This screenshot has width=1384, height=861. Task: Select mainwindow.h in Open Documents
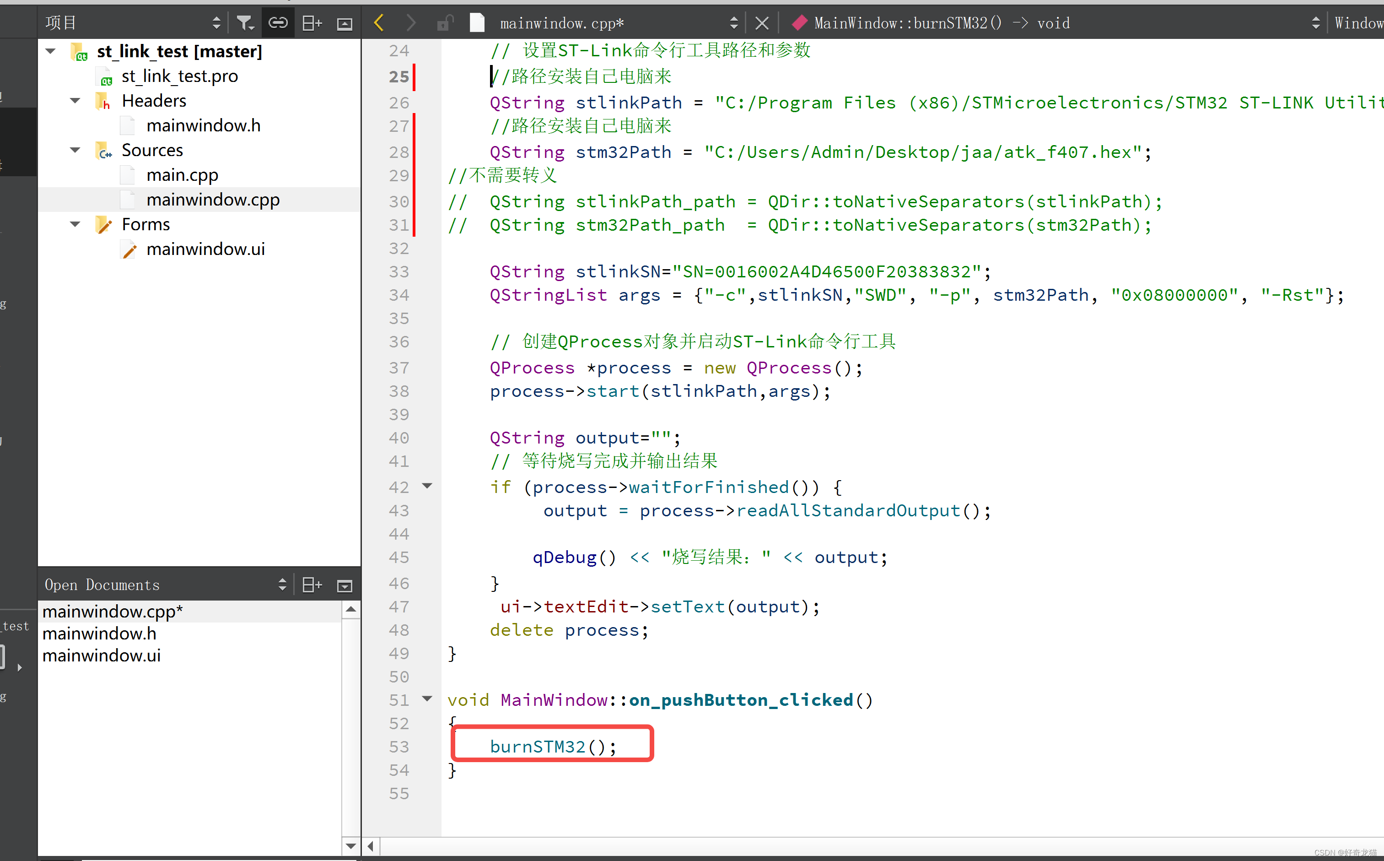99,633
